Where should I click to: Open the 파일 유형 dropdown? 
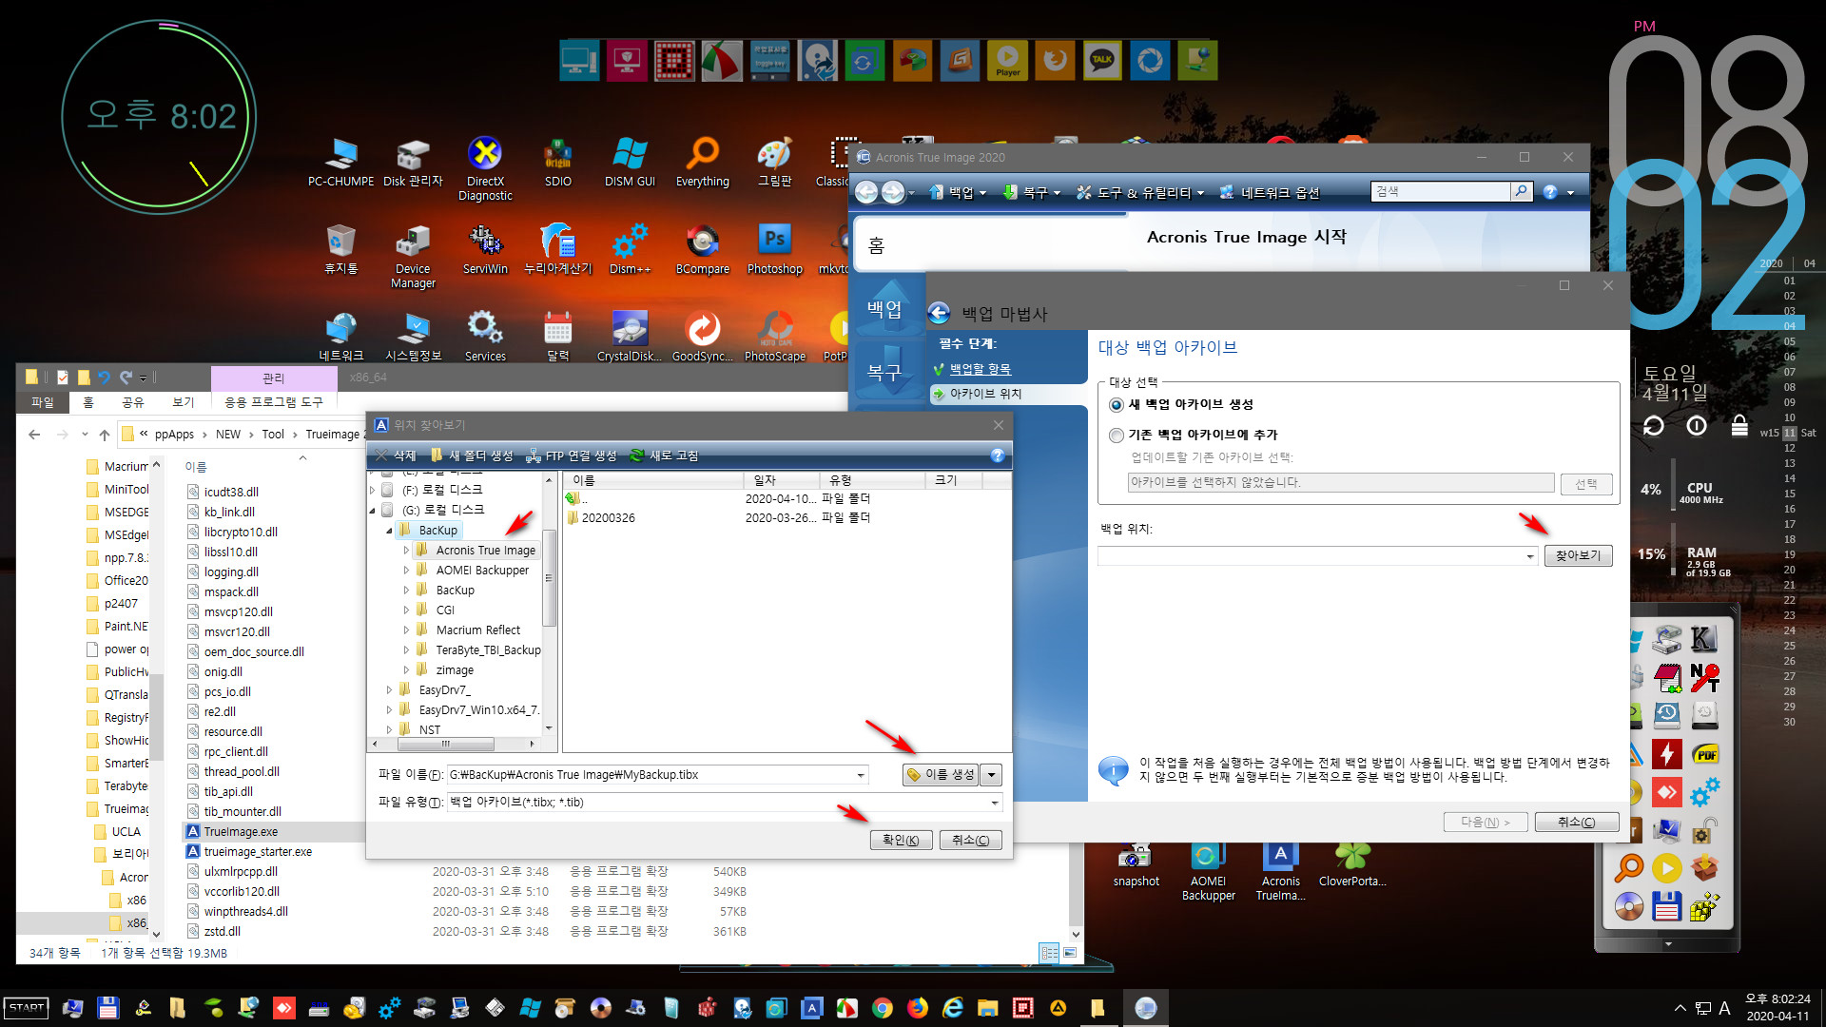(x=995, y=803)
